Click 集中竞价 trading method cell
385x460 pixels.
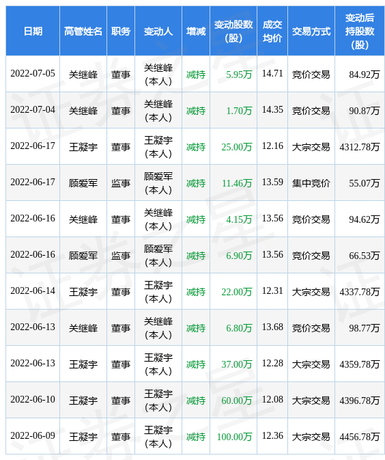click(311, 183)
